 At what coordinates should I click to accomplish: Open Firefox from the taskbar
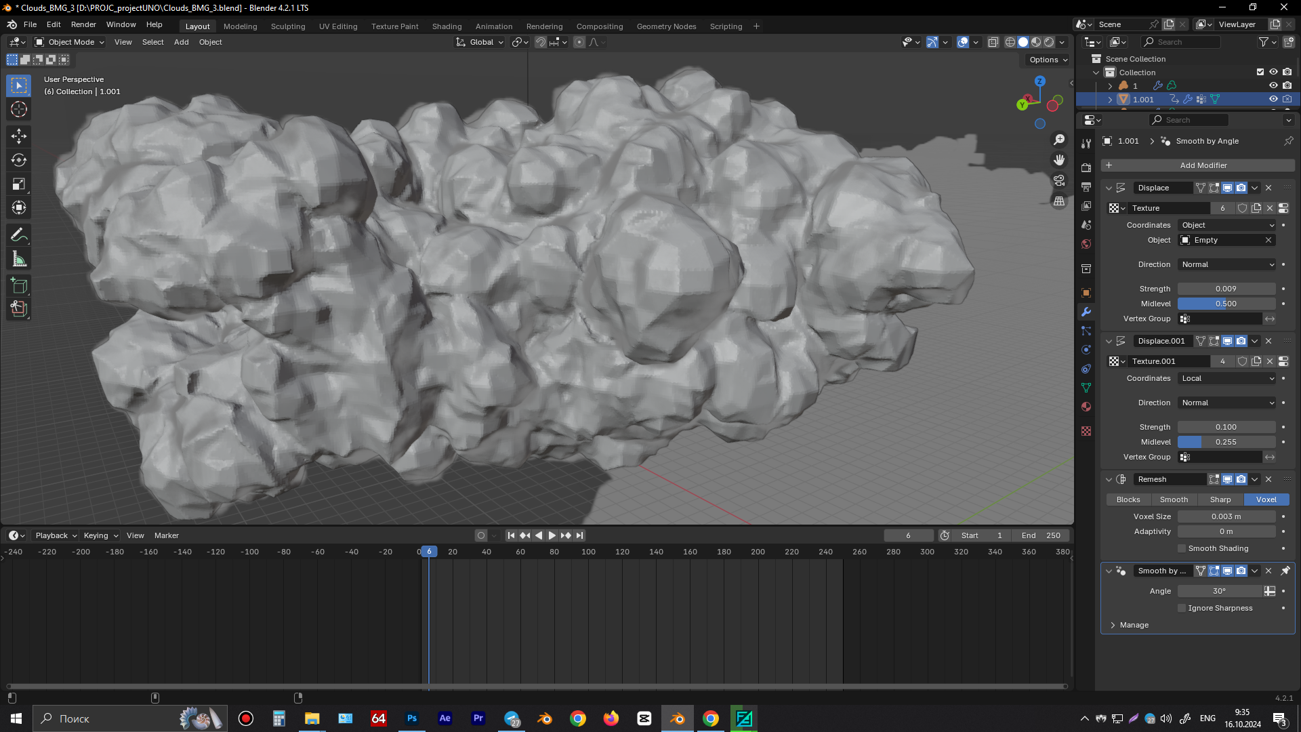(x=611, y=718)
